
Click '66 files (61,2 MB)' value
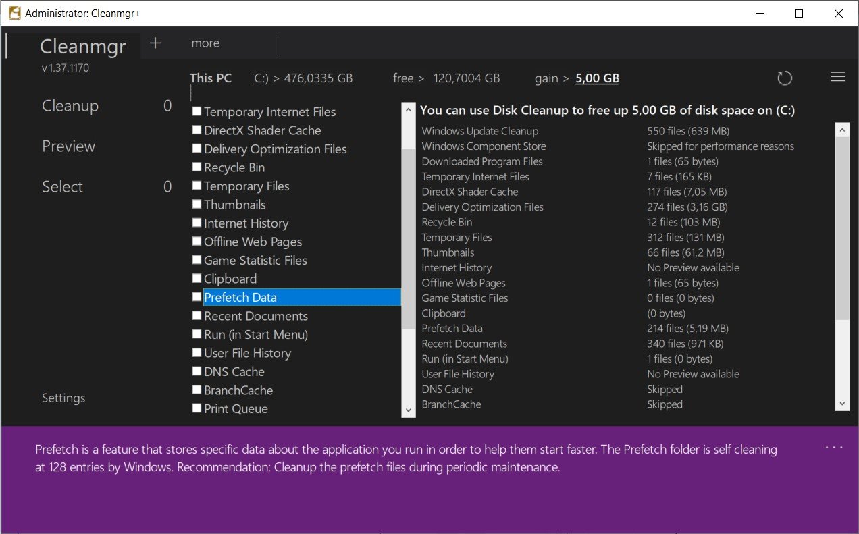[685, 252]
